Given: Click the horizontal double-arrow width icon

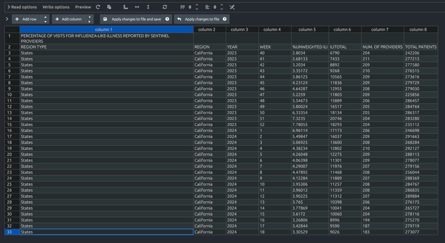Looking at the screenshot, I should 137,7.
